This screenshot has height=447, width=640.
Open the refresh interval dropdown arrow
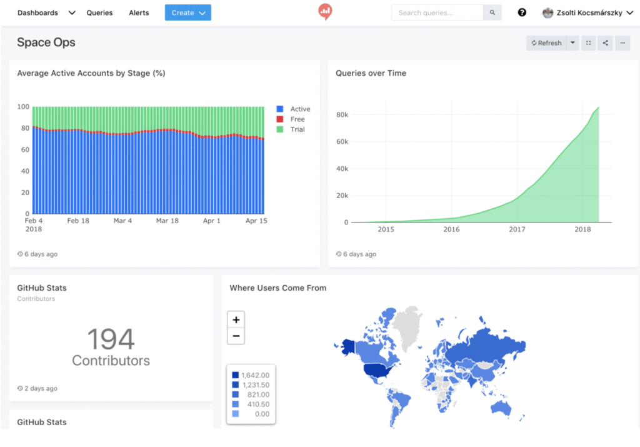[x=572, y=43]
